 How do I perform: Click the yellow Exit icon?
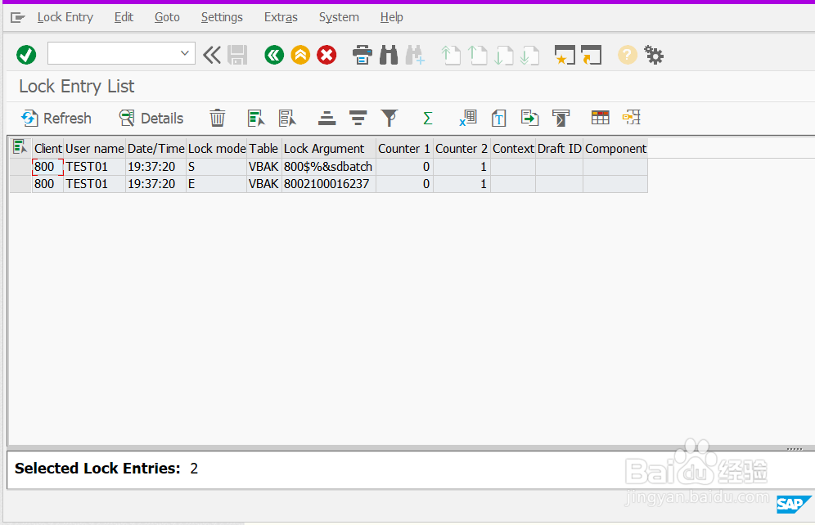(300, 55)
